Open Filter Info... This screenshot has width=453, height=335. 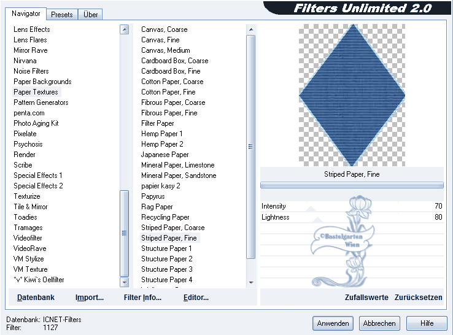[x=143, y=298]
